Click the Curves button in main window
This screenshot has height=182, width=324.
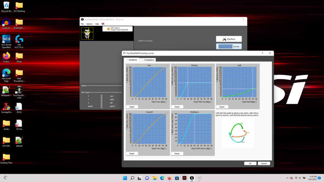coord(229,47)
